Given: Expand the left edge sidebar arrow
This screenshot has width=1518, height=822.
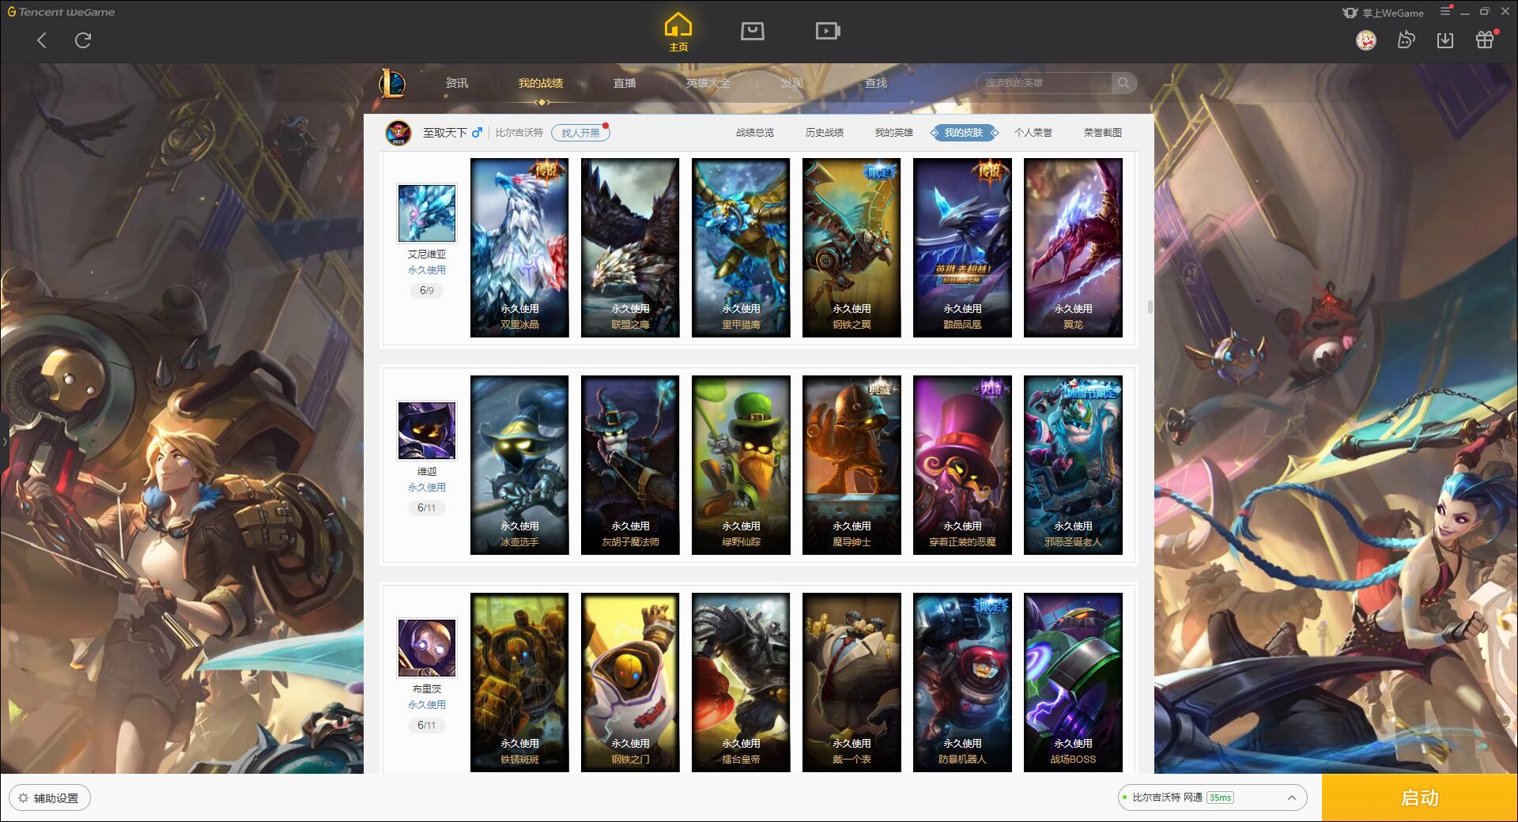Looking at the screenshot, I should click(x=4, y=442).
